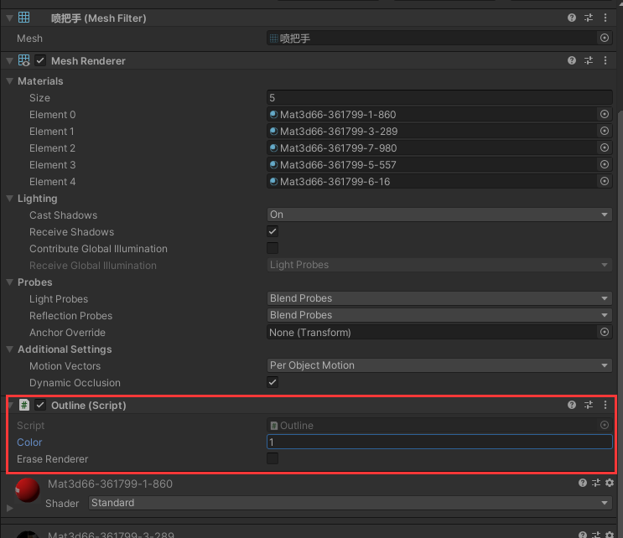Image resolution: width=623 pixels, height=538 pixels.
Task: Toggle the Dynamic Occlusion checkbox
Action: [x=273, y=382]
